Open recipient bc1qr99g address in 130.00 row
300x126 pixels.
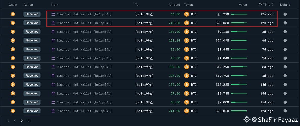point(144,85)
